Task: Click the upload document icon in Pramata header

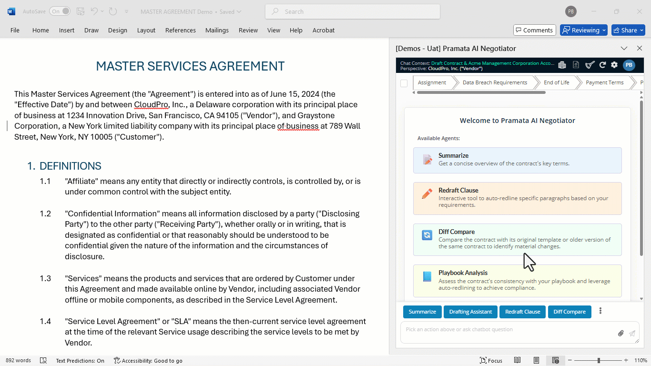Action: [576, 65]
